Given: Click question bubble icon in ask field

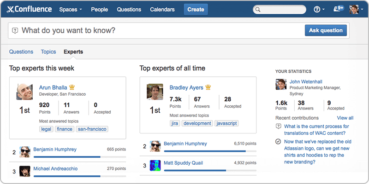Looking at the screenshot, I should 15,30.
